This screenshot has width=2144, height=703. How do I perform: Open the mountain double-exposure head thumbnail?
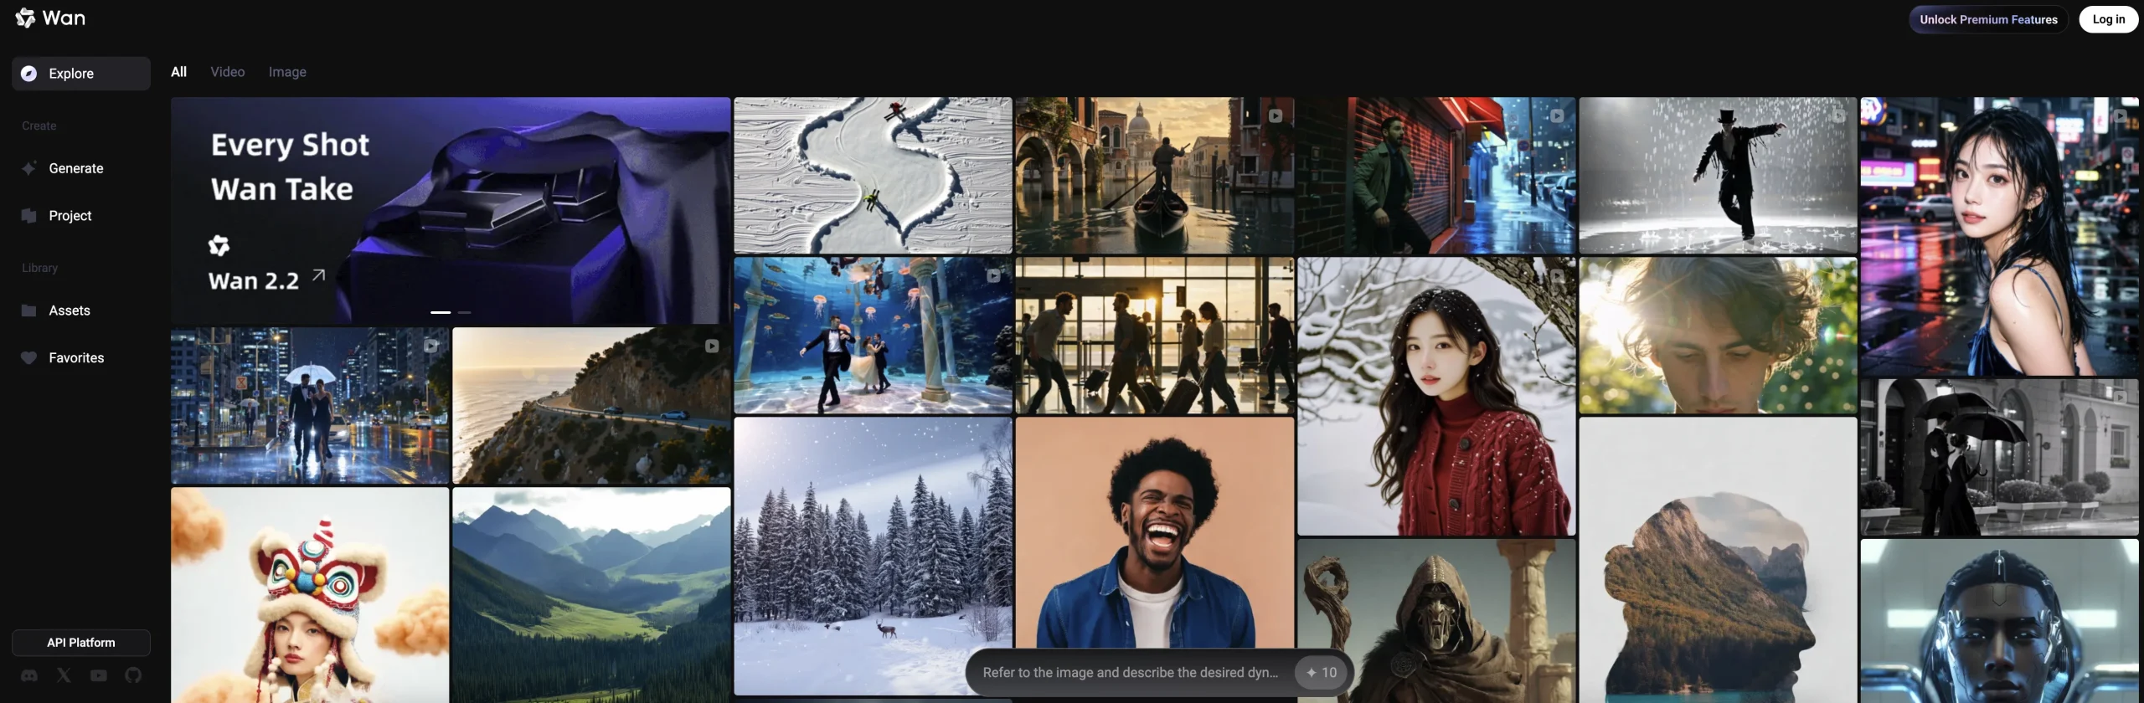pos(1718,560)
